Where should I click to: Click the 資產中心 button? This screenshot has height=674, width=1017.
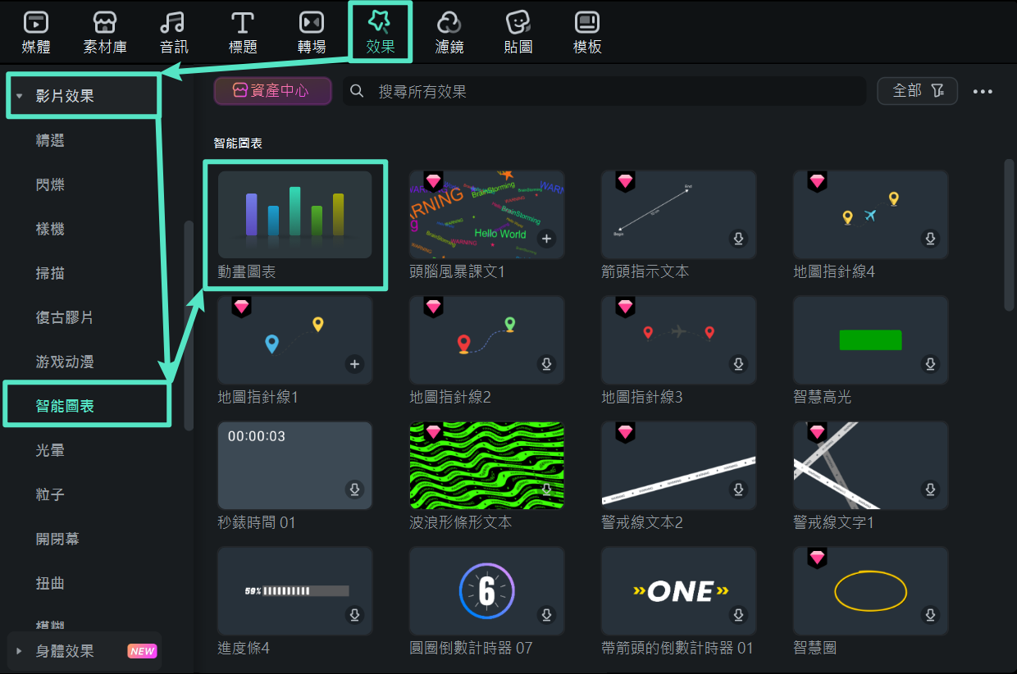tap(272, 91)
